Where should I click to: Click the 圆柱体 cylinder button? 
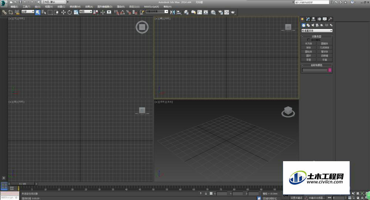(309, 52)
